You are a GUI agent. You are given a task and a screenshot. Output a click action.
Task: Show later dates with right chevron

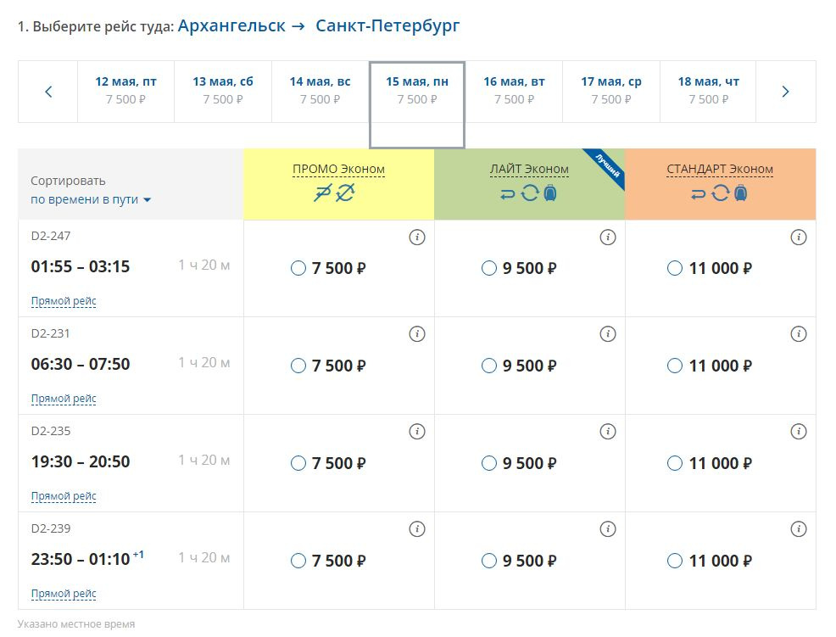click(x=785, y=92)
